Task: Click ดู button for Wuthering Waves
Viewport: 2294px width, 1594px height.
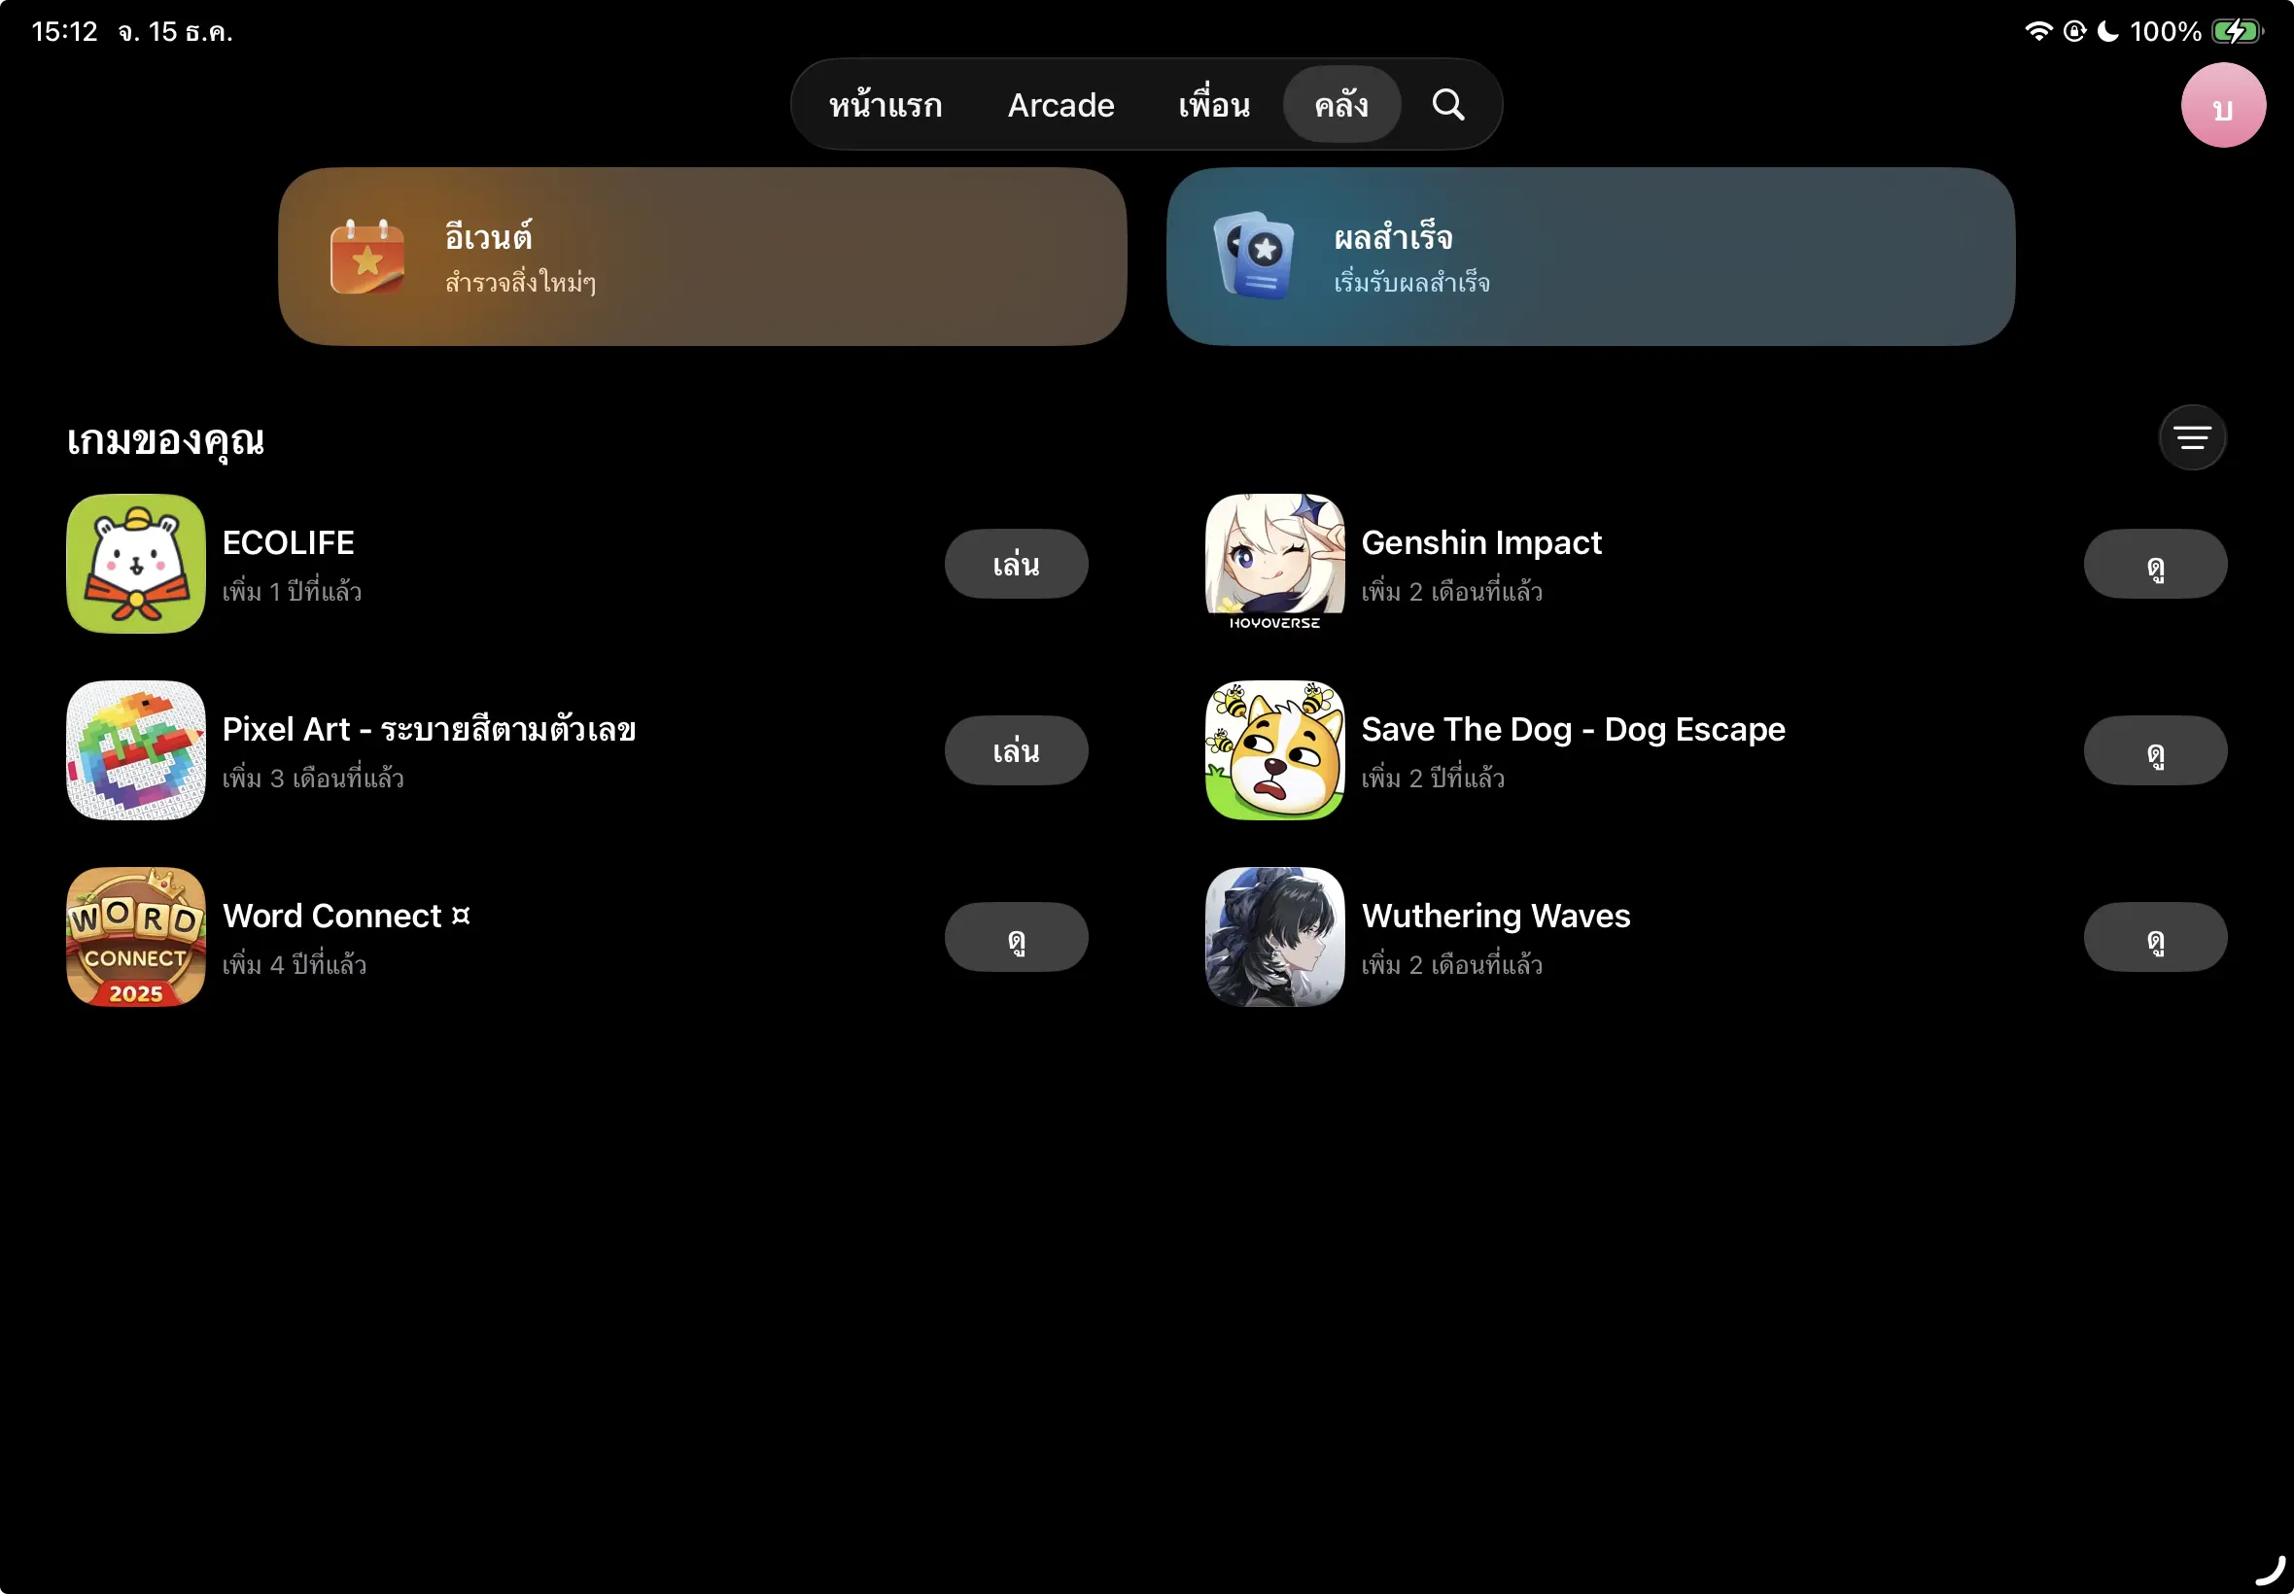Action: pyautogui.click(x=2154, y=938)
